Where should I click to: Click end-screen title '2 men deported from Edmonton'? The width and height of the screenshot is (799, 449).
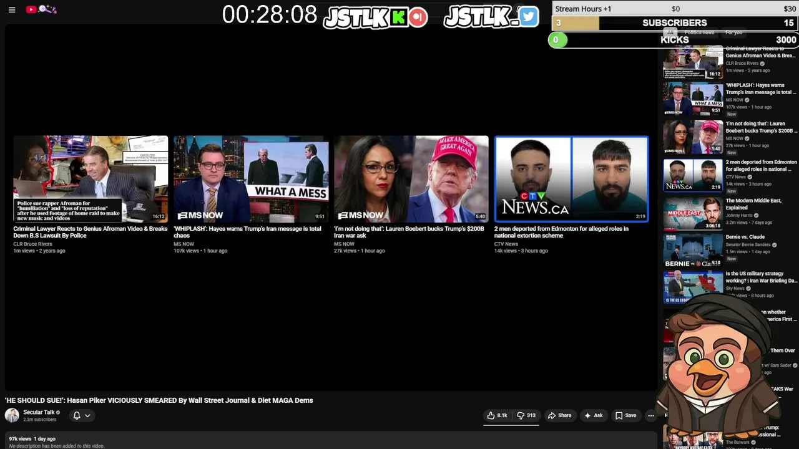[x=561, y=232]
